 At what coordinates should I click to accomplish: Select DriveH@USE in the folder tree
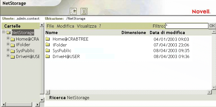coord(28,56)
